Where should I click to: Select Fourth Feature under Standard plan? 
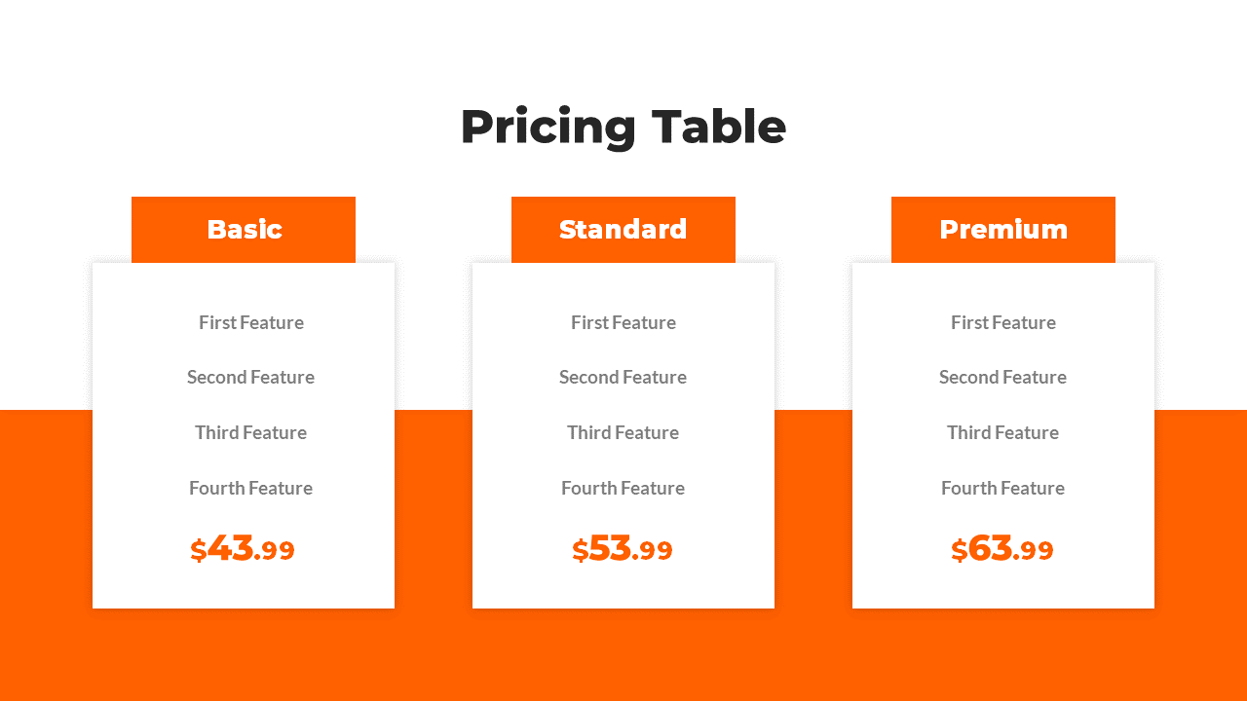tap(623, 488)
